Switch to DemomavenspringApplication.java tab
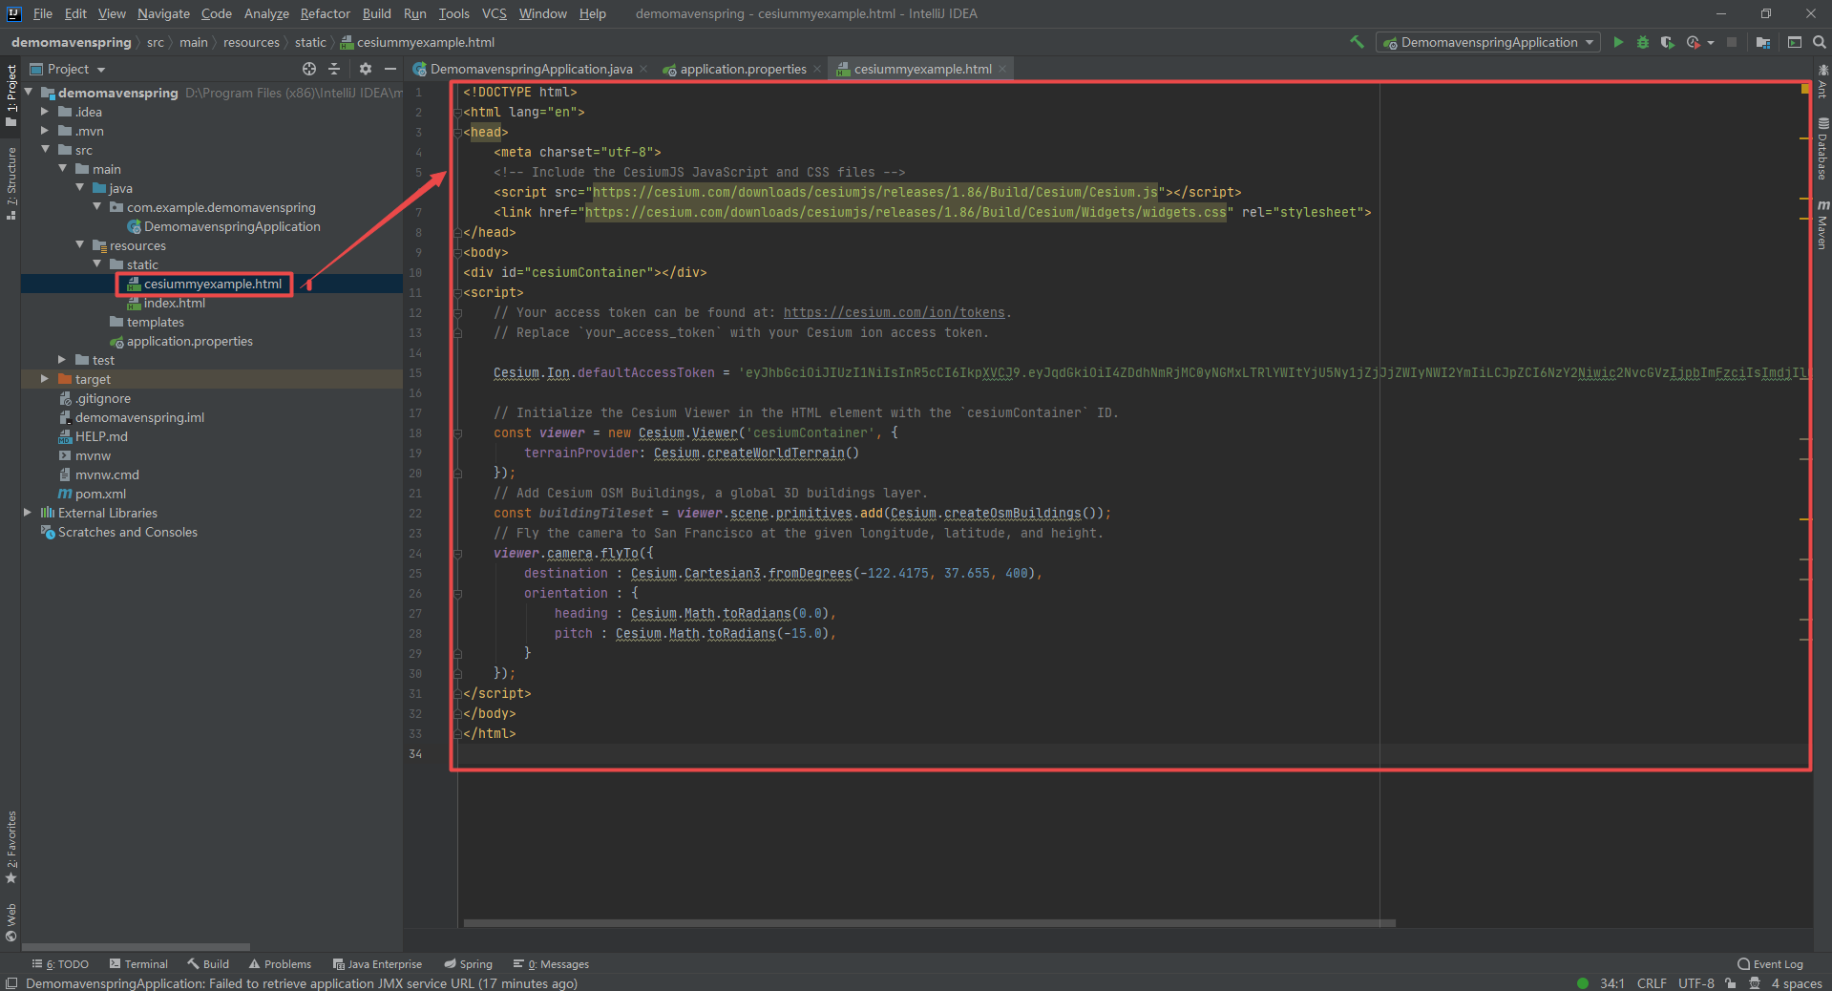The height and width of the screenshot is (991, 1832). pyautogui.click(x=531, y=69)
